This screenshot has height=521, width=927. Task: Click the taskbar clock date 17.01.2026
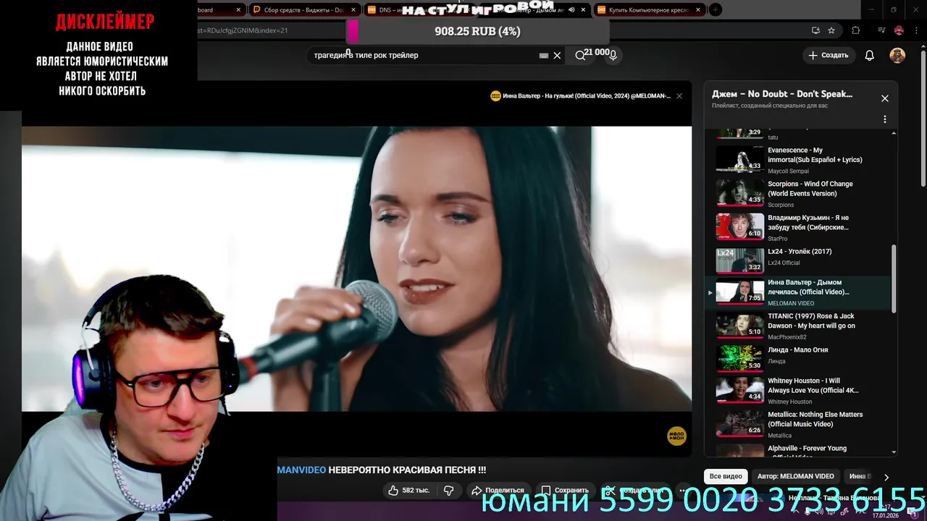pos(885,515)
